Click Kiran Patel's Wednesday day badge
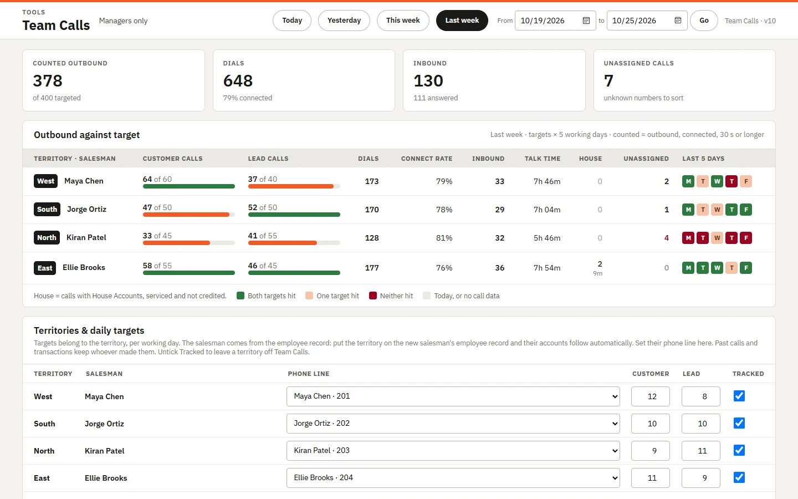The image size is (798, 499). [717, 238]
